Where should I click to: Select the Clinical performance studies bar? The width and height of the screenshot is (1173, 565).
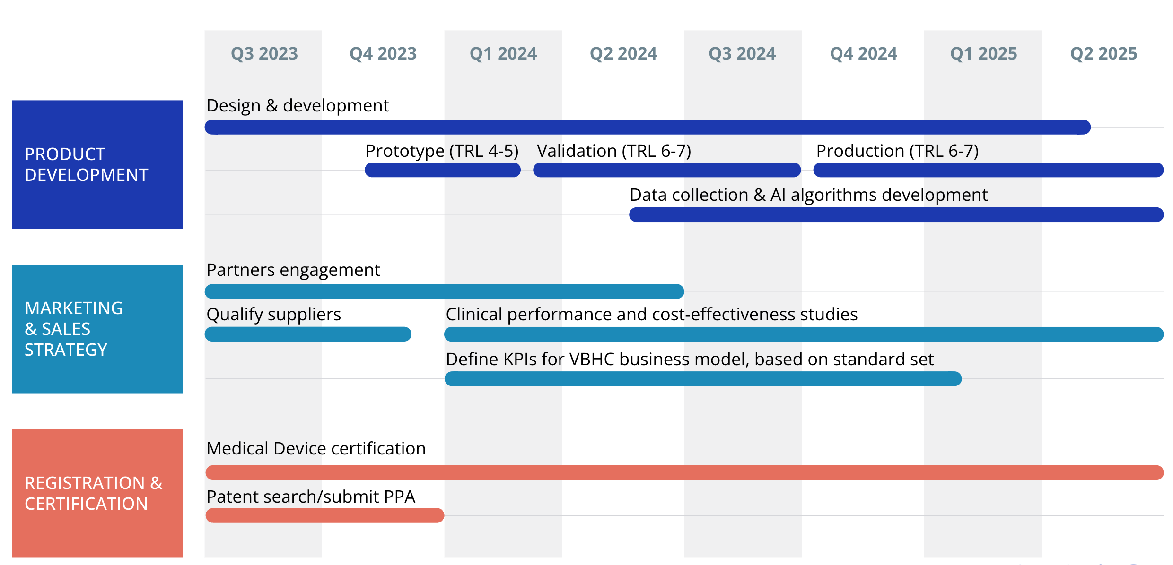click(x=803, y=334)
